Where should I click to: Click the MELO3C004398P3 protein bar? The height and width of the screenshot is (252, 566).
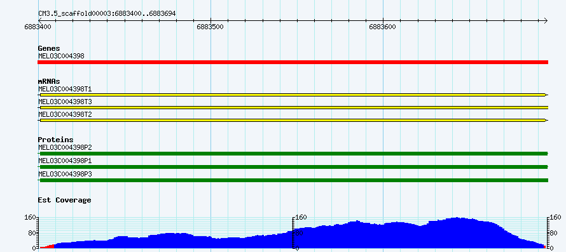293,180
